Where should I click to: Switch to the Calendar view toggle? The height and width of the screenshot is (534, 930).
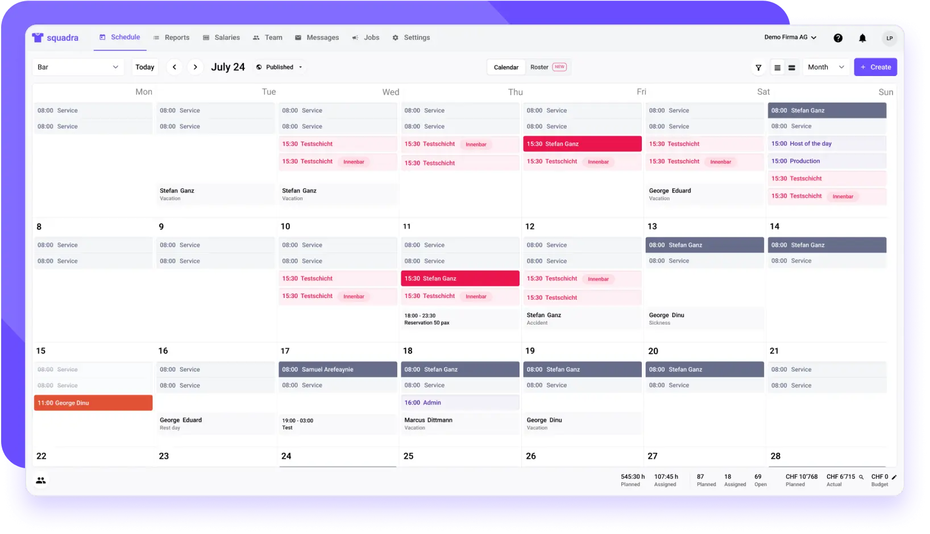click(505, 67)
